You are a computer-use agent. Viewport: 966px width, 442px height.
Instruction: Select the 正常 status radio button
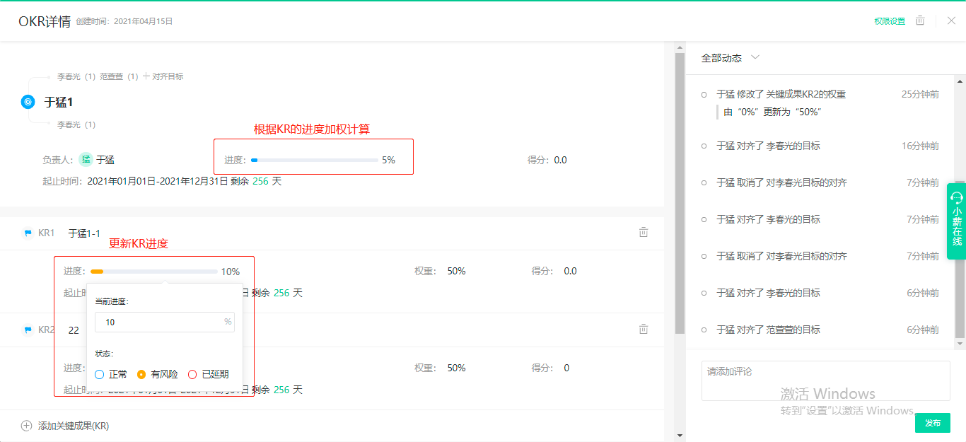100,374
